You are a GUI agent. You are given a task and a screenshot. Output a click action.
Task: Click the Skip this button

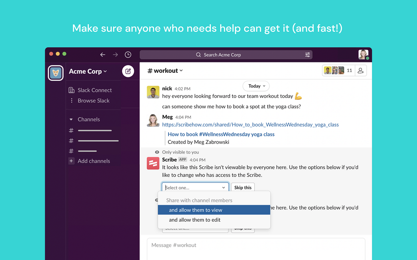point(243,188)
